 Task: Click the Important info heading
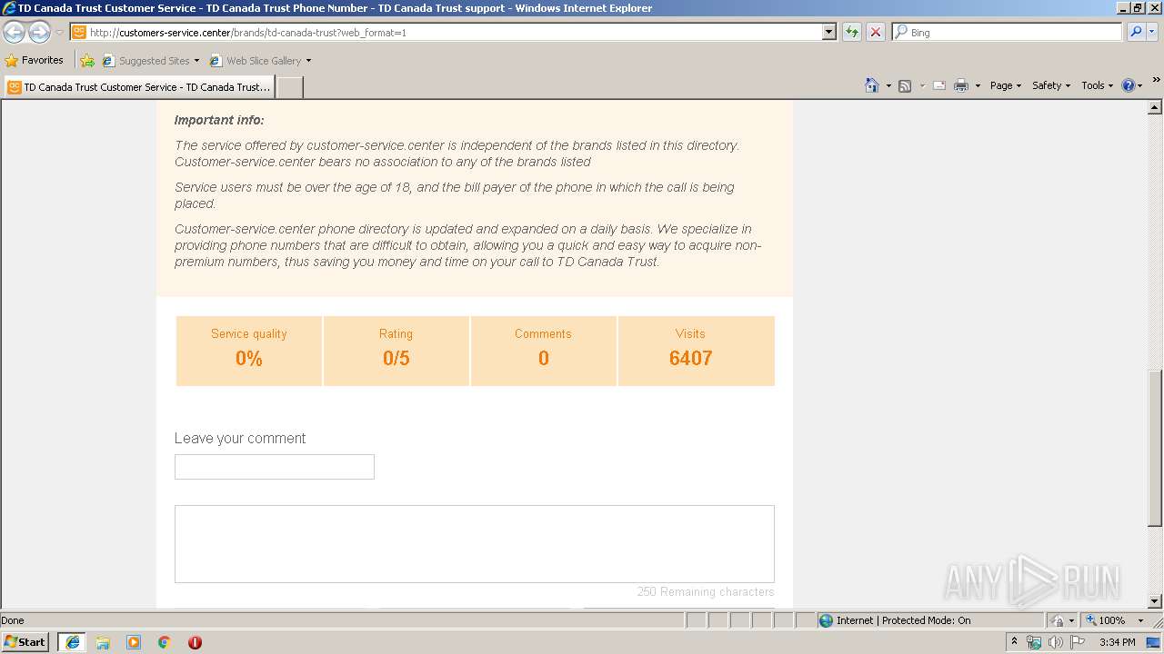[219, 120]
